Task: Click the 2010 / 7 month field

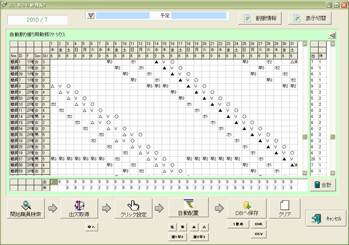Action: click(37, 20)
